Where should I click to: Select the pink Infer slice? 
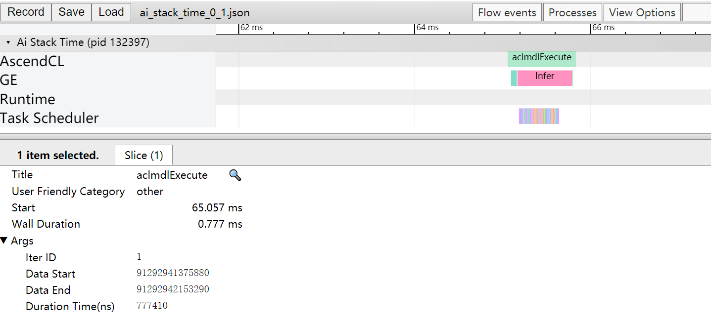click(544, 78)
